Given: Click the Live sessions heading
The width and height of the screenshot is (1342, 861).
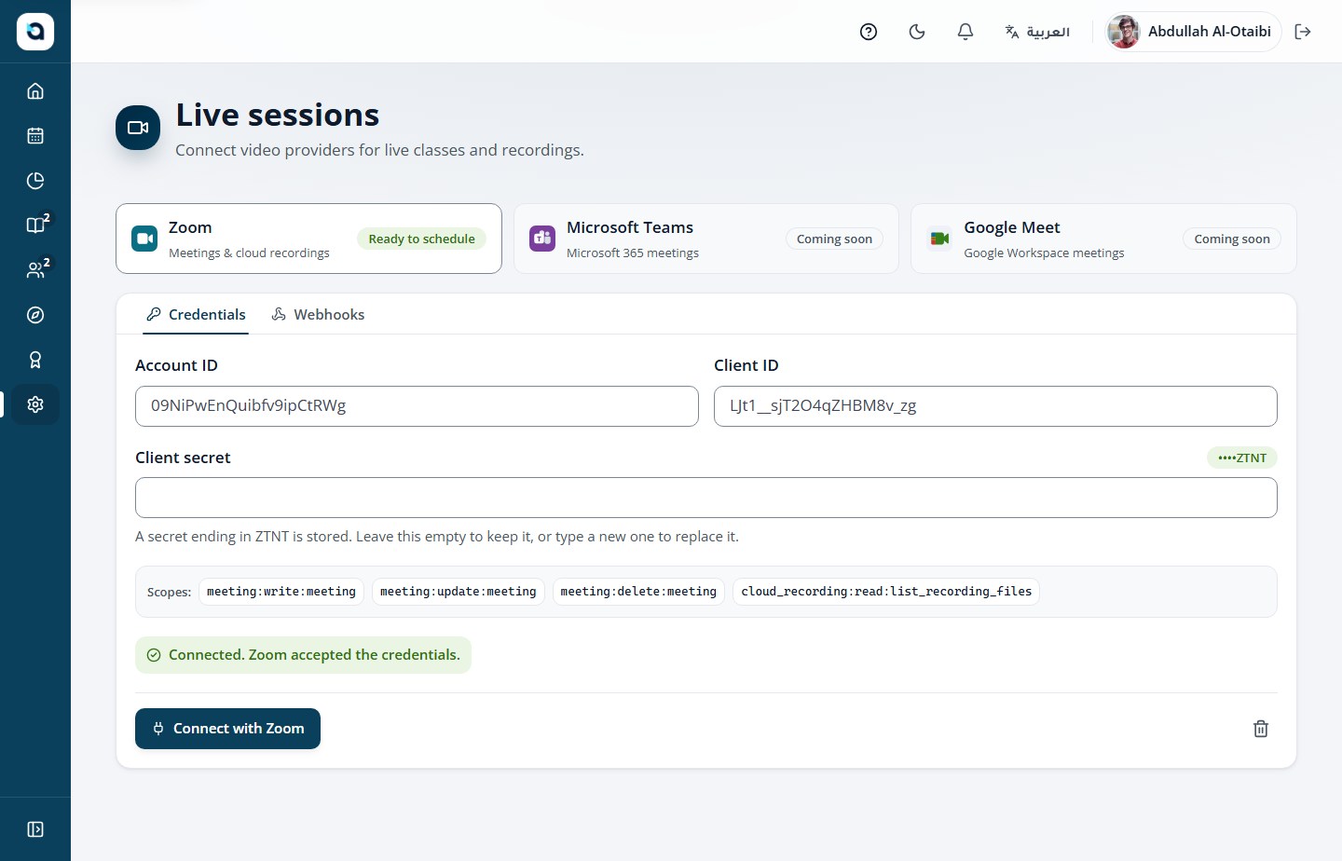Looking at the screenshot, I should 278,115.
